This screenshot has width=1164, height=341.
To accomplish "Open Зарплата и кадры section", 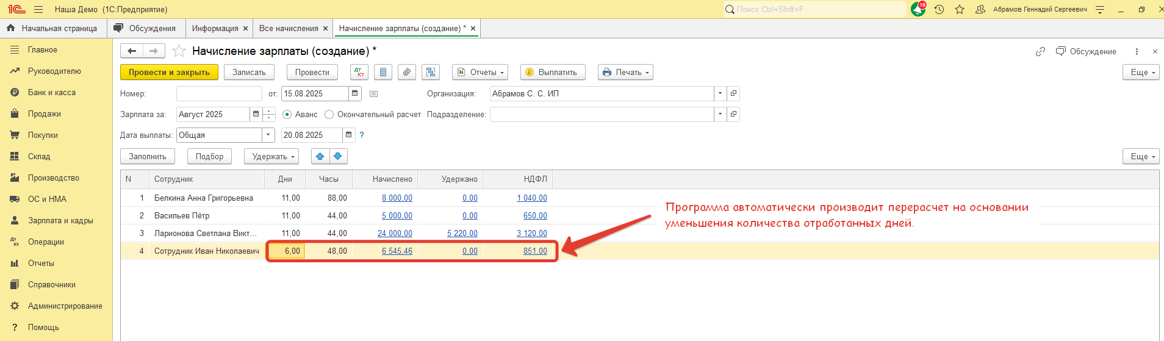I will point(60,220).
